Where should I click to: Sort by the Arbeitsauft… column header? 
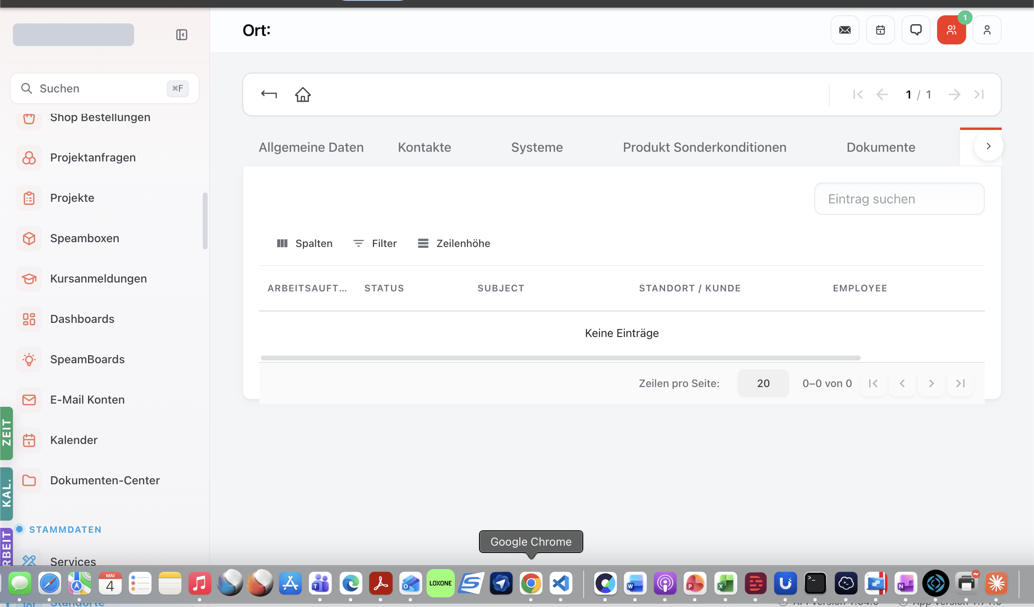(x=307, y=288)
